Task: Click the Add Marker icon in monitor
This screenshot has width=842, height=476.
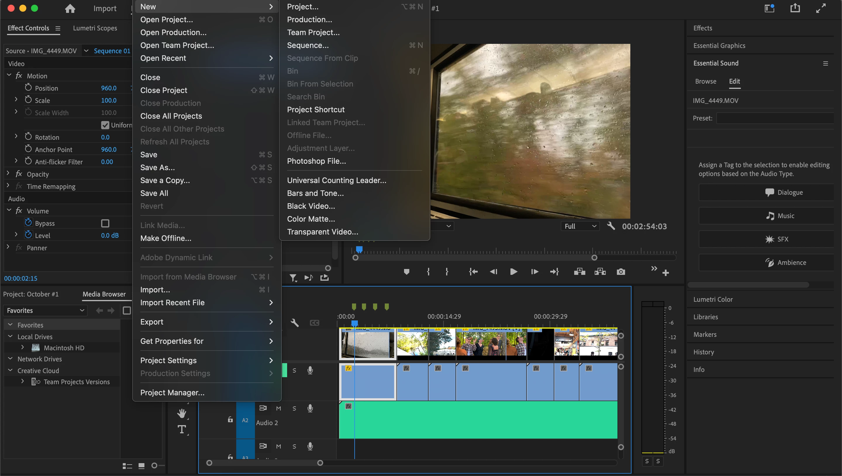Action: tap(406, 272)
